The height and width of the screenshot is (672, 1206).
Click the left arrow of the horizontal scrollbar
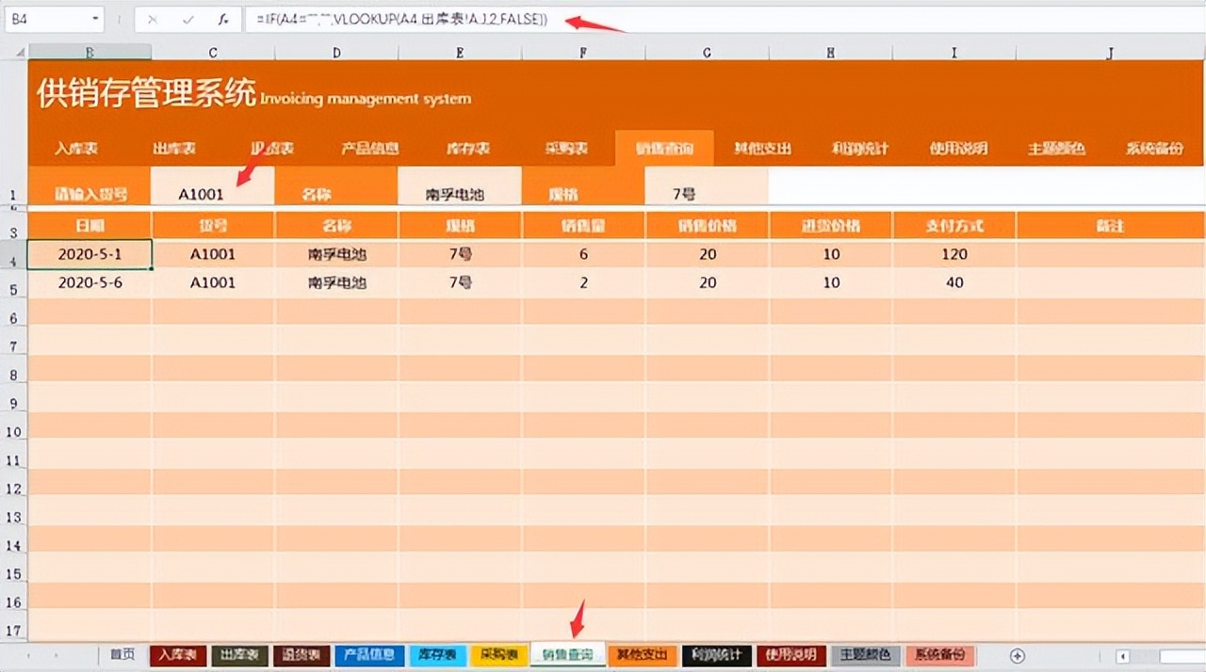[x=1122, y=656]
